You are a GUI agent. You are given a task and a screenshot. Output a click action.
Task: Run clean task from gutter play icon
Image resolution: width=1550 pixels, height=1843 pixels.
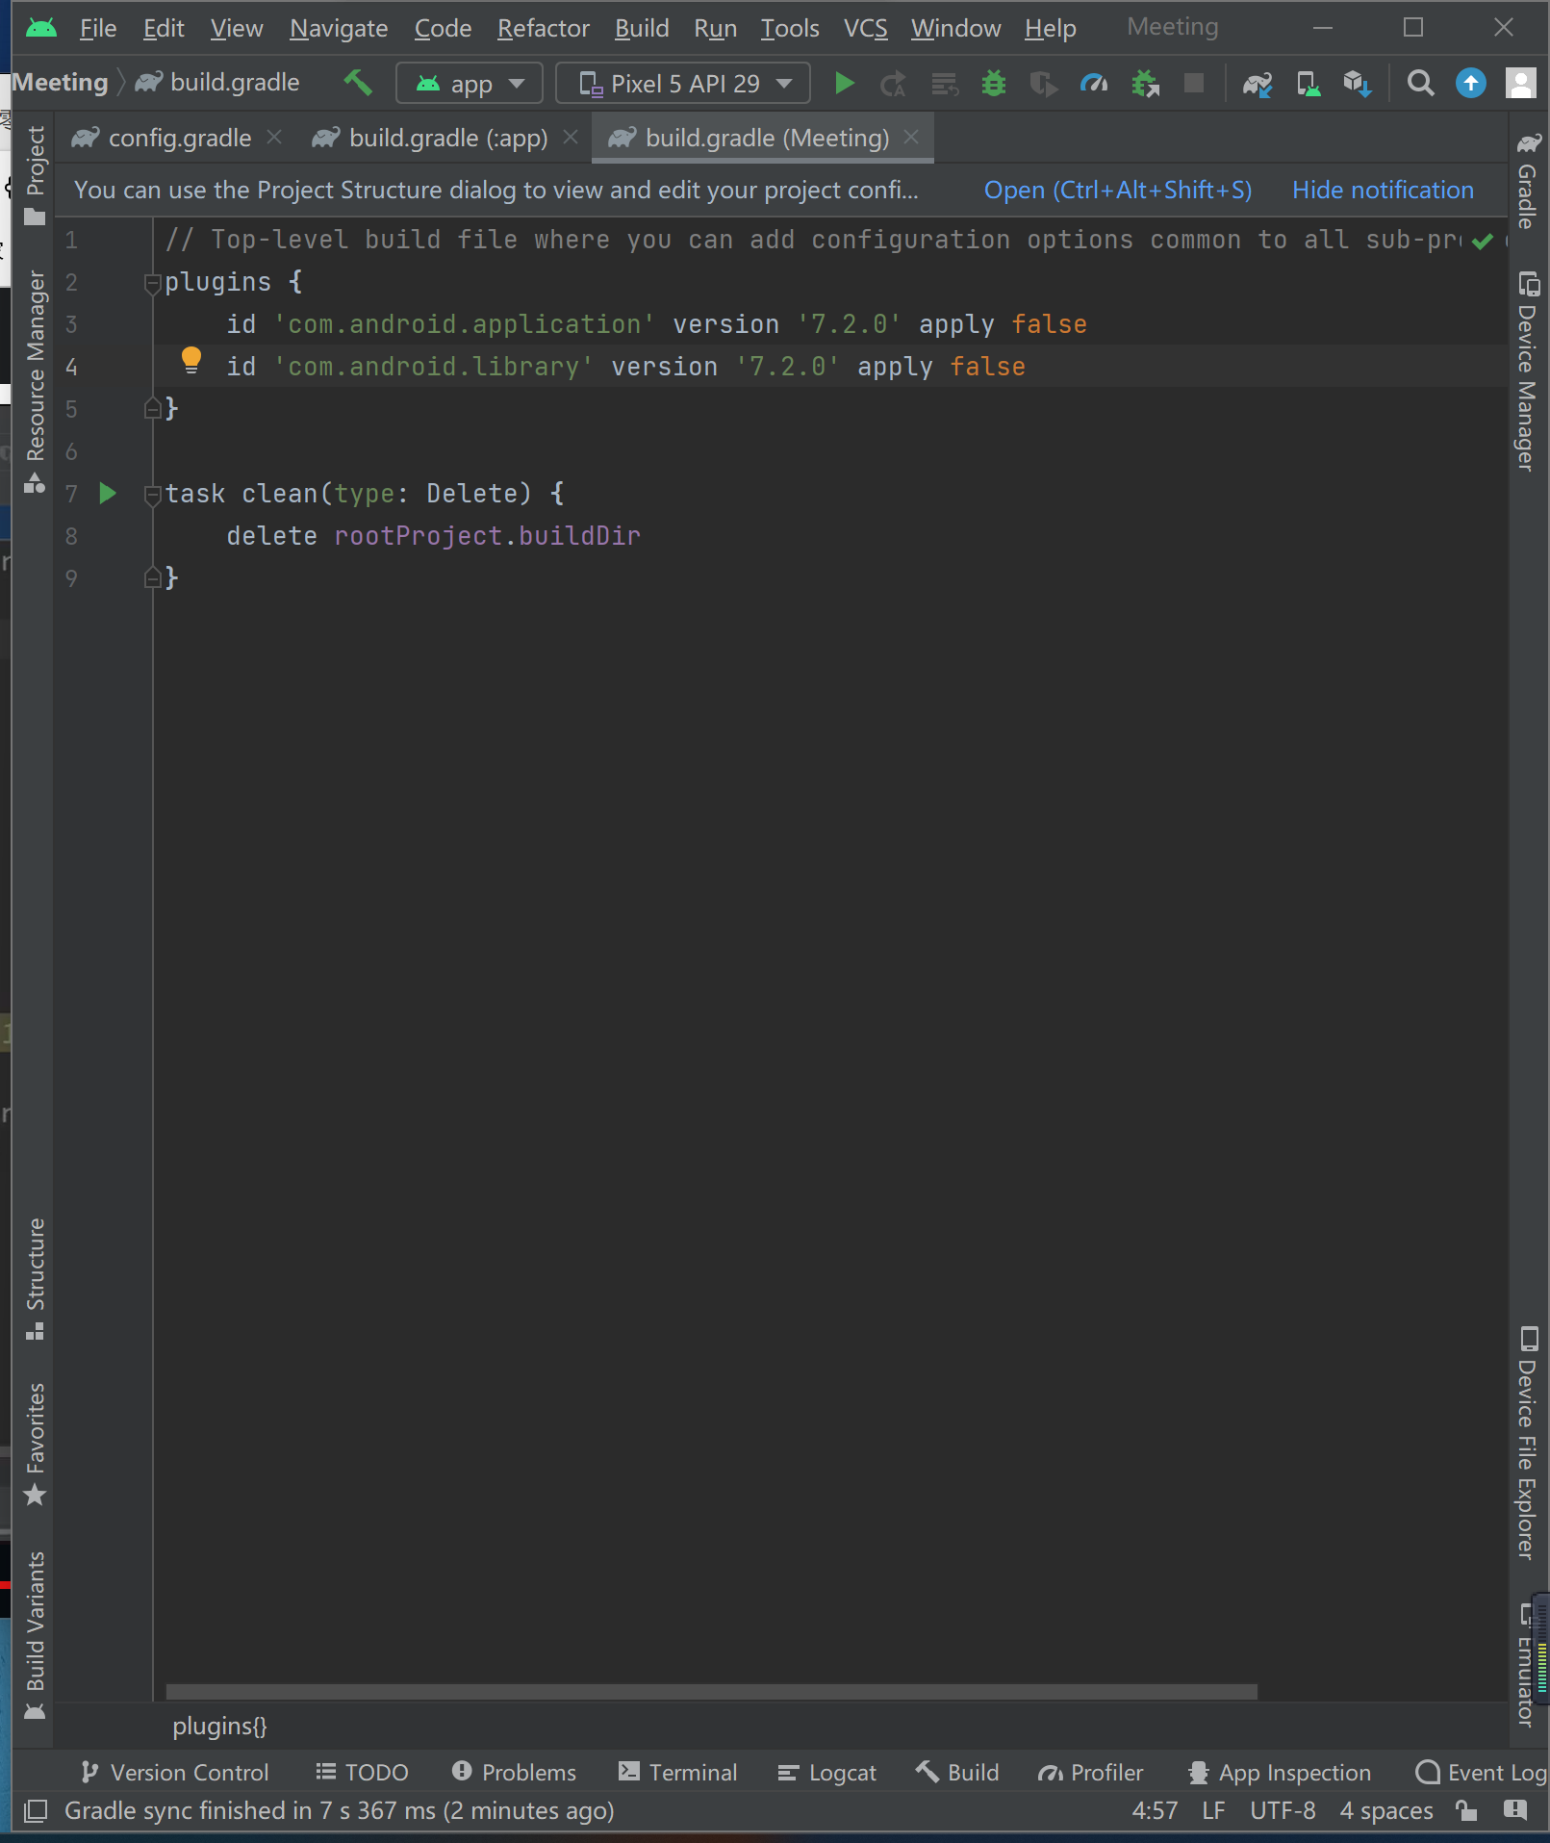(108, 494)
